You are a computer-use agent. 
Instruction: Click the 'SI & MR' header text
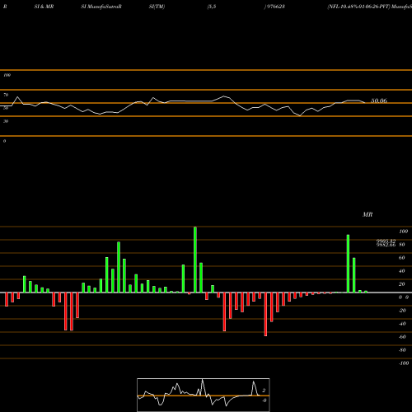tap(44, 7)
